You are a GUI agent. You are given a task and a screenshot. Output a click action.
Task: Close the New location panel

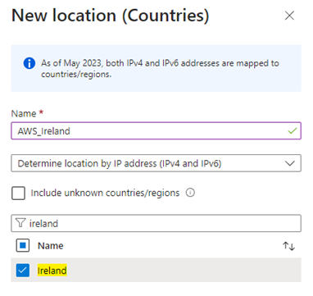[289, 16]
